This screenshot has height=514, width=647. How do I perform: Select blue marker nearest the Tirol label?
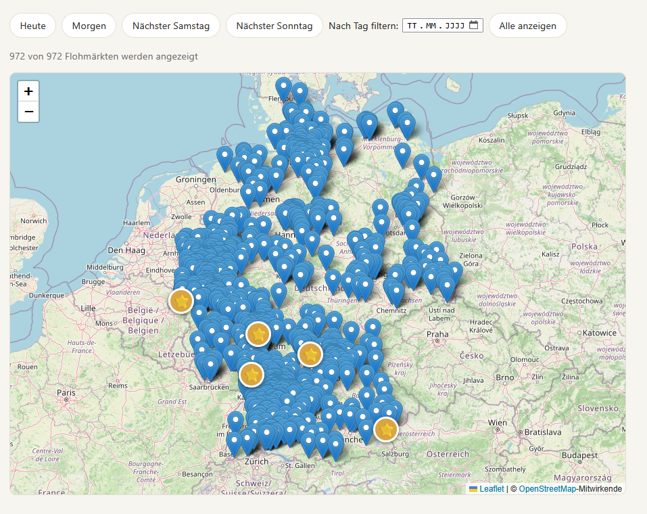(x=336, y=448)
